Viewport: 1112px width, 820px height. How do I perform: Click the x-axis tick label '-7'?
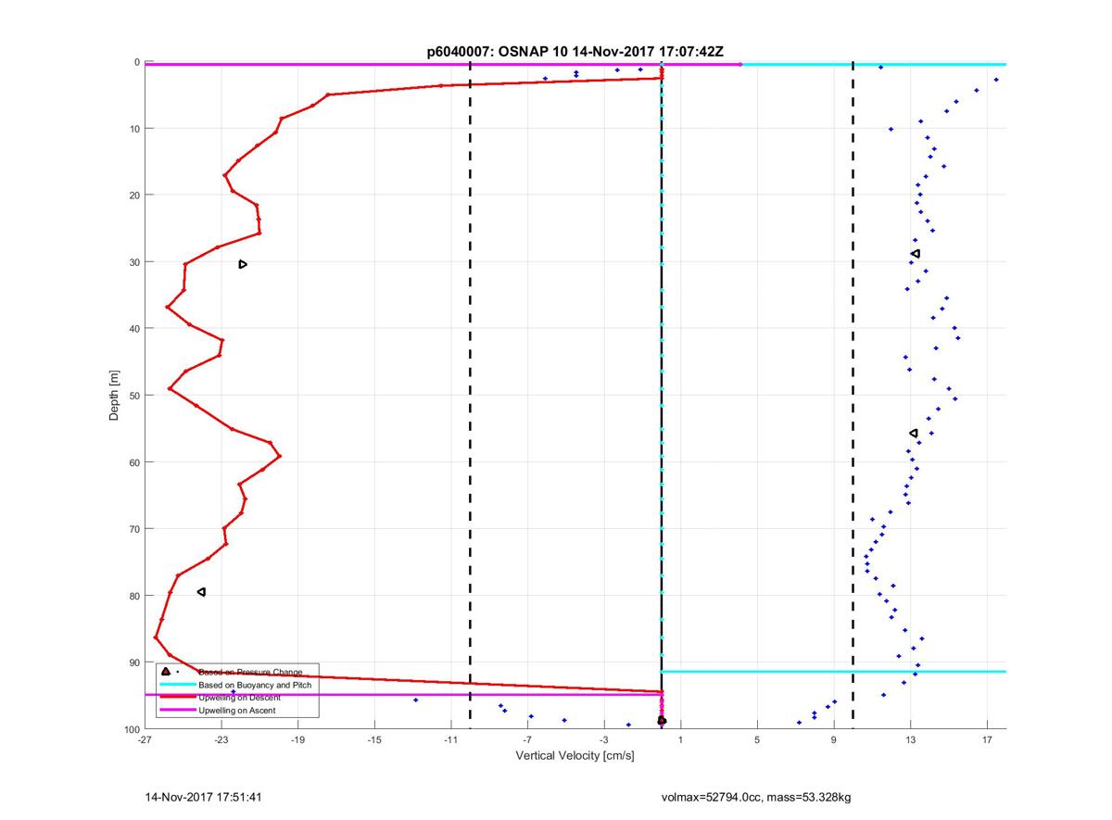pos(527,740)
